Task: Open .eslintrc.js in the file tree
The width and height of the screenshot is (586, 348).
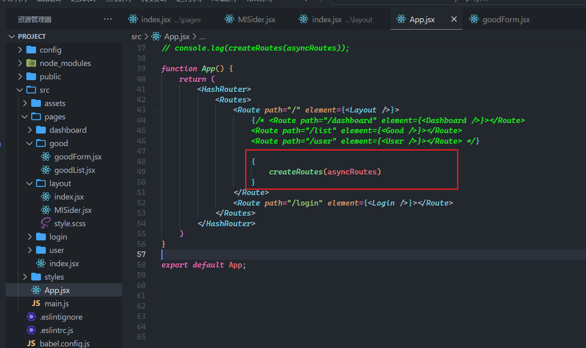Action: coord(56,330)
